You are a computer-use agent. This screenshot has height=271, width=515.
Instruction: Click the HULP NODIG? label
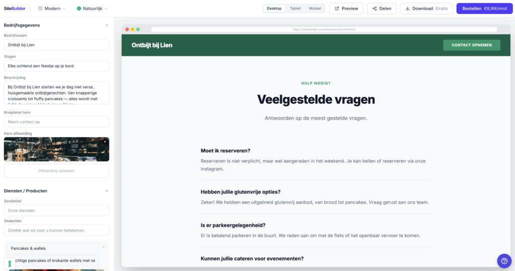(x=316, y=83)
